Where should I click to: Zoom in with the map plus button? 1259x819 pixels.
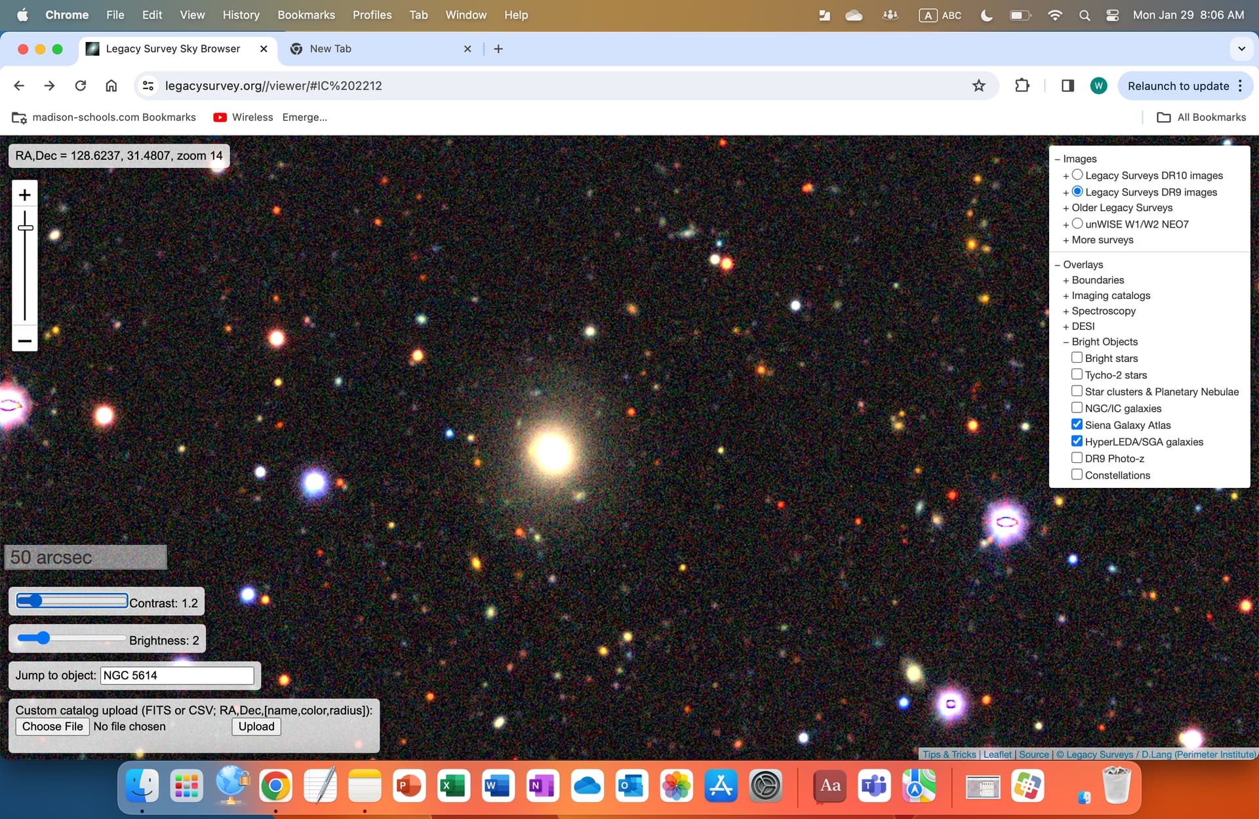[25, 195]
